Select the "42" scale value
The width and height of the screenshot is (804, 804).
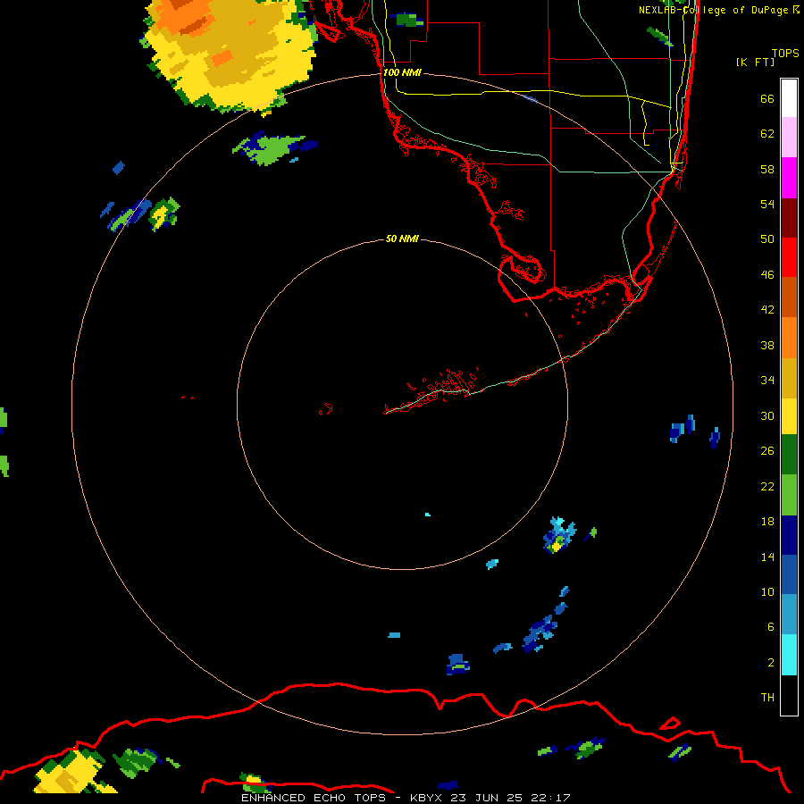click(767, 310)
